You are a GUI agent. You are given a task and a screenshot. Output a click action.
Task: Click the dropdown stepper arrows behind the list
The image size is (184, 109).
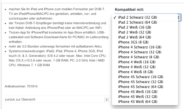point(180,17)
